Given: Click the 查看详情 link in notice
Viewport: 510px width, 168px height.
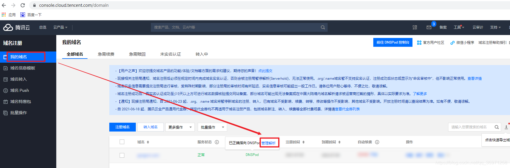Looking at the screenshot, I should click(x=475, y=79).
